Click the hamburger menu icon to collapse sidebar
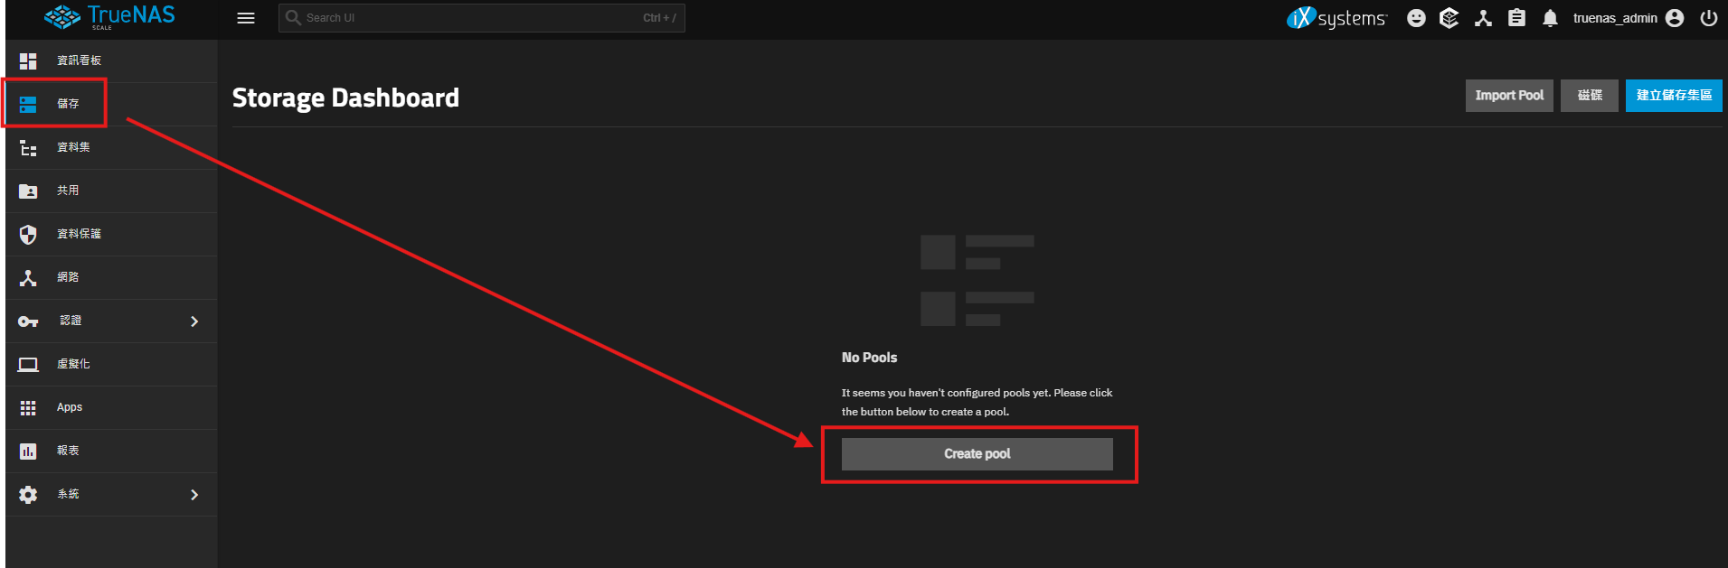1728x568 pixels. [x=246, y=18]
